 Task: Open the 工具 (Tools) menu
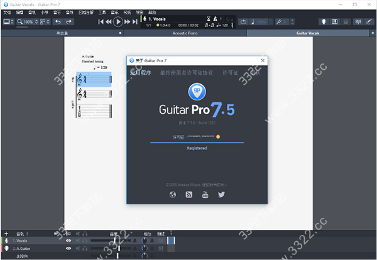102,13
